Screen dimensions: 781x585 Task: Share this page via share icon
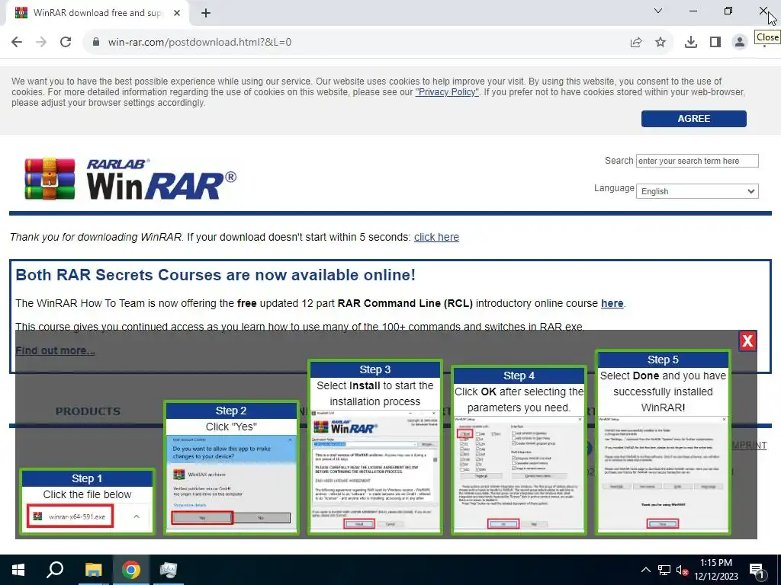coord(636,43)
